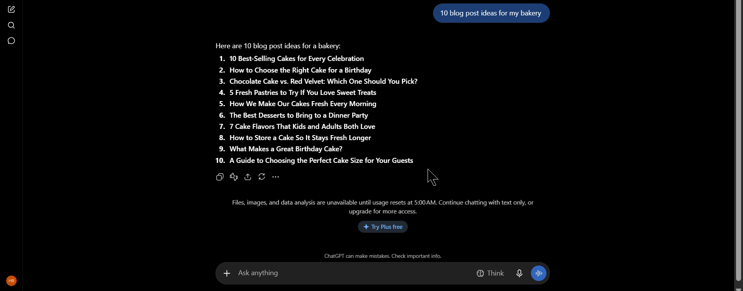This screenshot has height=291, width=743.
Task: Copy the bakery blog ideas response
Action: click(220, 177)
